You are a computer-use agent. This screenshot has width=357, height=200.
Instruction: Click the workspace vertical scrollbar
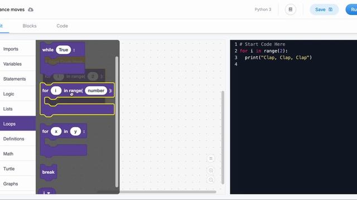[x=223, y=137]
